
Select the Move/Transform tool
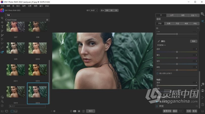pyautogui.click(x=2, y=22)
